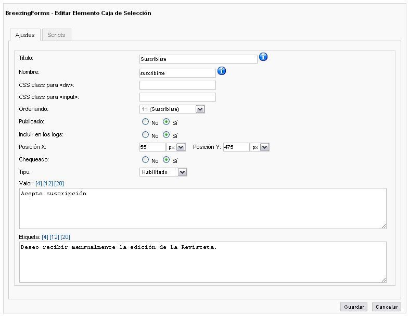Open the Ordenando dropdown
The height and width of the screenshot is (316, 409).
pyautogui.click(x=172, y=109)
